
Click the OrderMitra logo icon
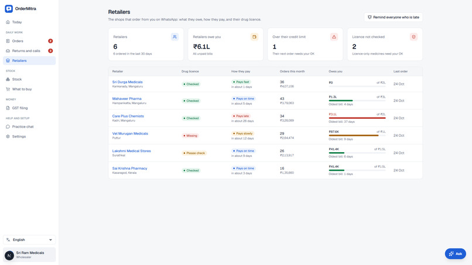(9, 9)
